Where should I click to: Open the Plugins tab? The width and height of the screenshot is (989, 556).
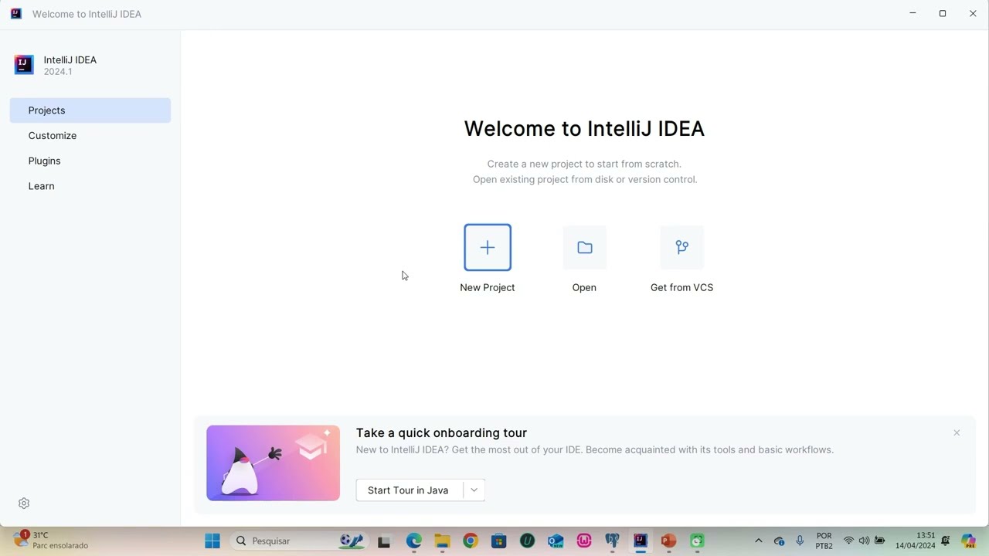tap(90, 161)
